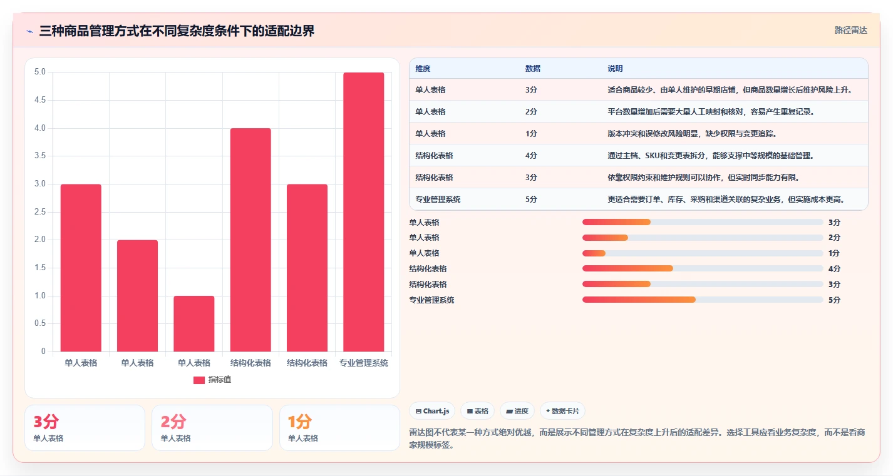Image resolution: width=893 pixels, height=476 pixels.
Task: Toggle the 指标值 legend color box
Action: pyautogui.click(x=199, y=380)
